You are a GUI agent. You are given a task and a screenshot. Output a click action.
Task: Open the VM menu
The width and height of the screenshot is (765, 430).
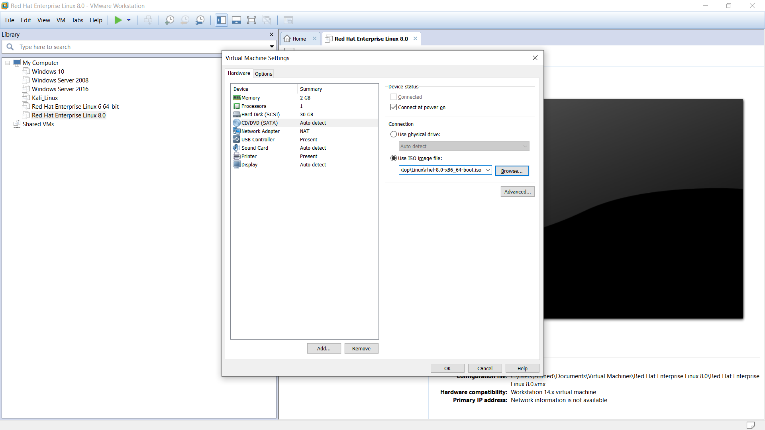click(x=61, y=20)
